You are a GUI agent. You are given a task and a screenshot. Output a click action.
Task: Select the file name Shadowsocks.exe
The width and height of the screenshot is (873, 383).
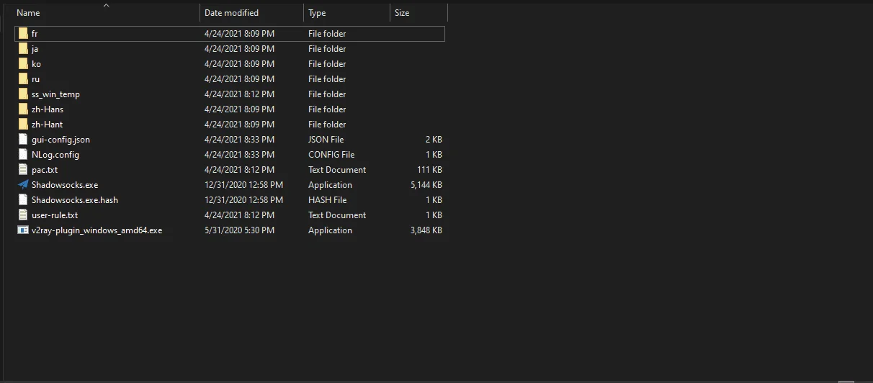(x=65, y=185)
